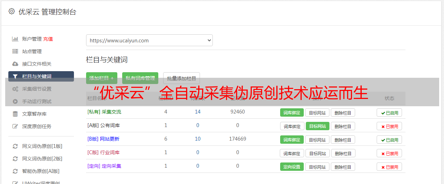This screenshot has height=184, width=444.
Task: Click the database icon for 文章暂存库
Action: [15, 114]
